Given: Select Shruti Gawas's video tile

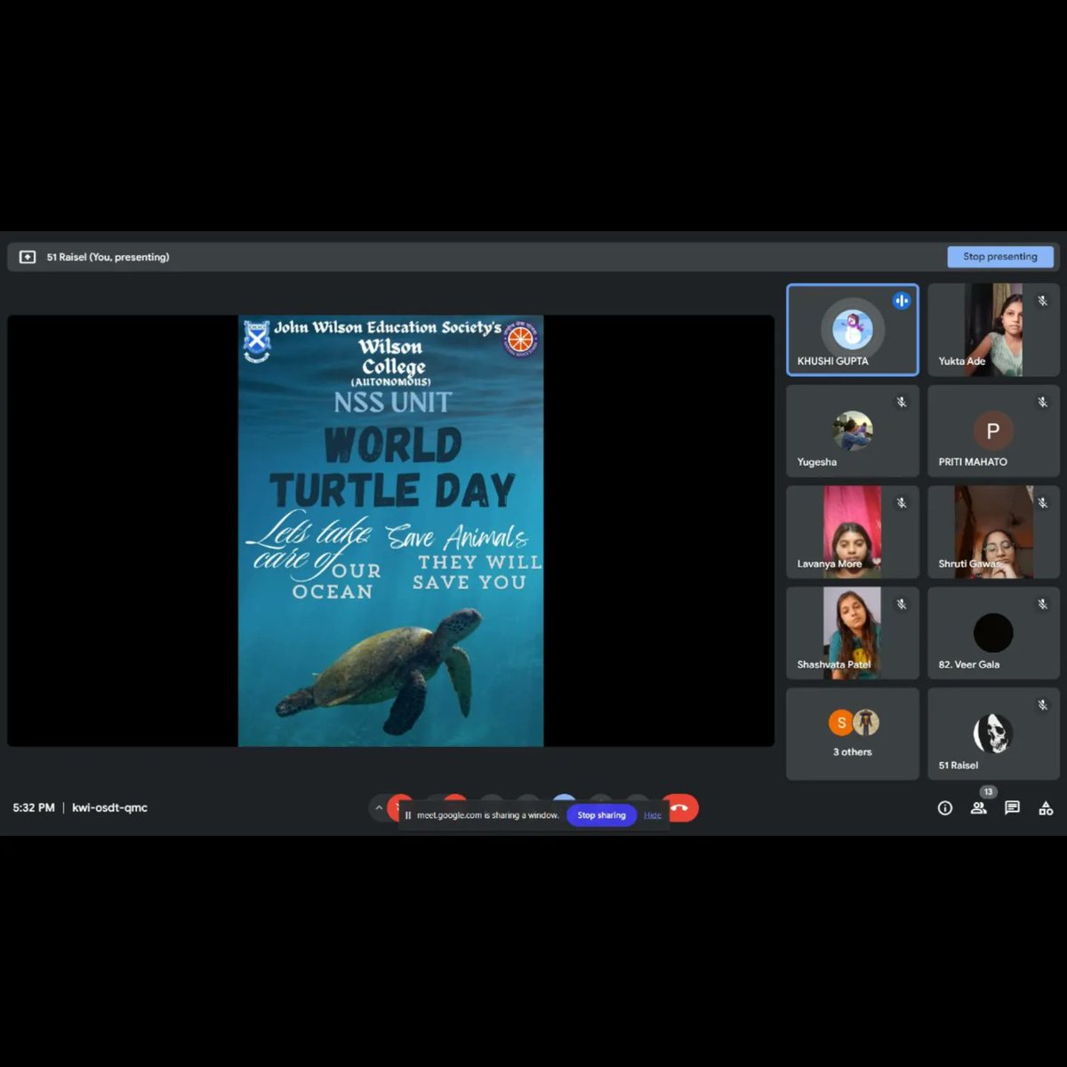Looking at the screenshot, I should [x=994, y=532].
